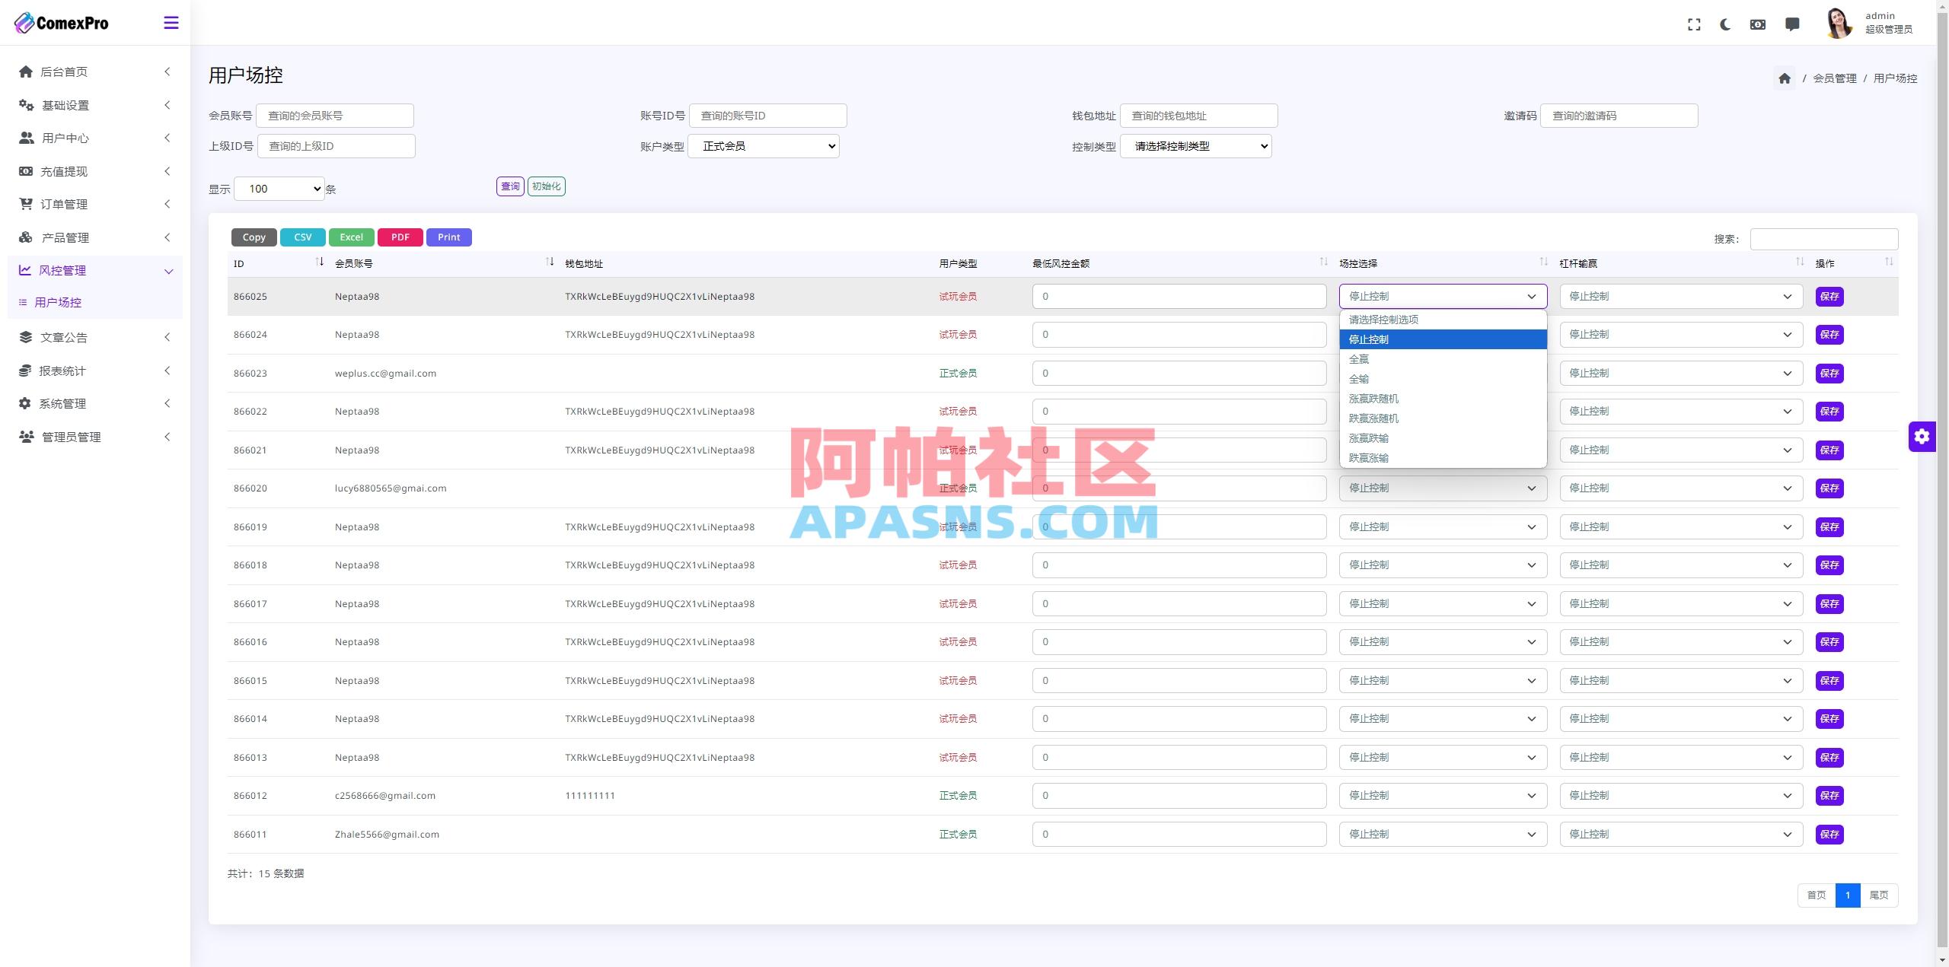Select 请选择控制选项 placeholder option
The height and width of the screenshot is (967, 1949).
pos(1443,320)
